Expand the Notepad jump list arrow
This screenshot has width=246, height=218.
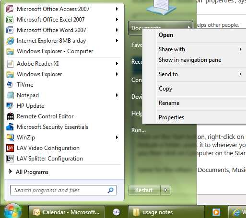[117, 95]
